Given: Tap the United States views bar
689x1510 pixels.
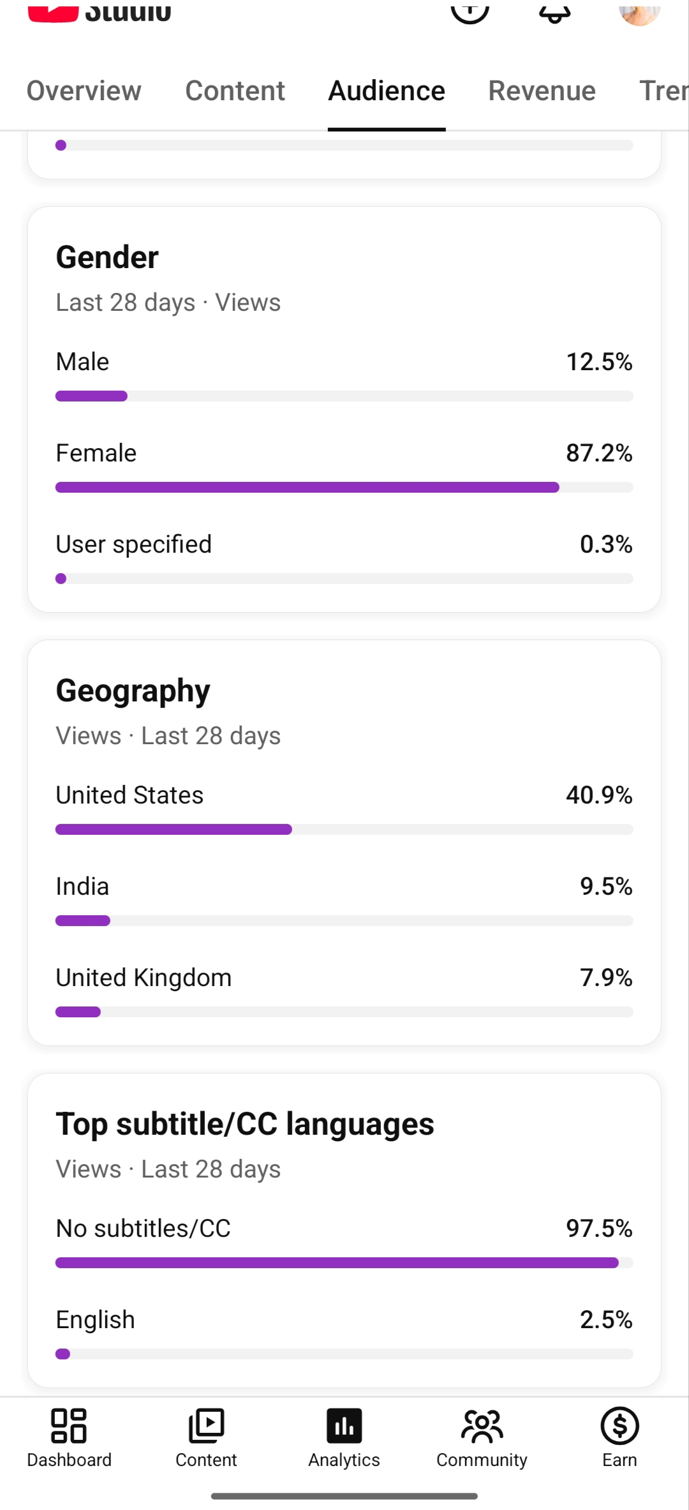Looking at the screenshot, I should (x=344, y=830).
